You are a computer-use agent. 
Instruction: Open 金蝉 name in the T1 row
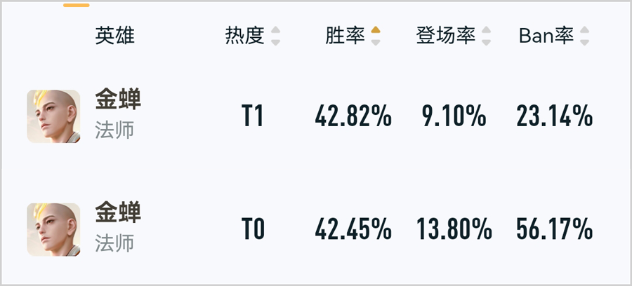[118, 99]
